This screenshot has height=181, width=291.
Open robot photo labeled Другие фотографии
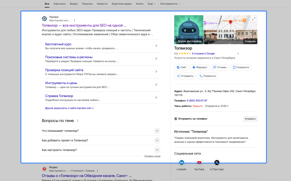tap(189, 30)
